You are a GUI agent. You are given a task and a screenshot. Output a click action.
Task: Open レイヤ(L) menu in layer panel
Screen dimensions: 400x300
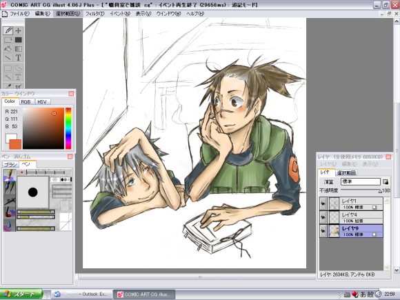coord(328,164)
